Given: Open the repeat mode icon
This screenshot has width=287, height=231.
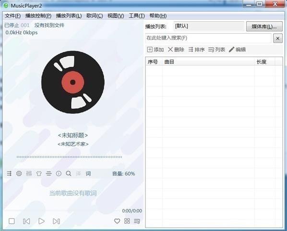Looking at the screenshot, I should [x=9, y=173].
